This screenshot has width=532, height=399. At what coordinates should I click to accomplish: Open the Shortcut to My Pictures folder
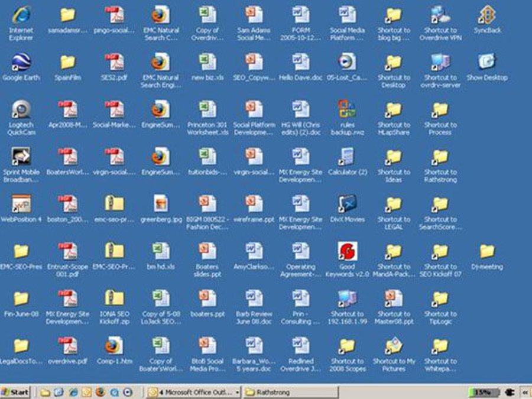click(x=394, y=346)
